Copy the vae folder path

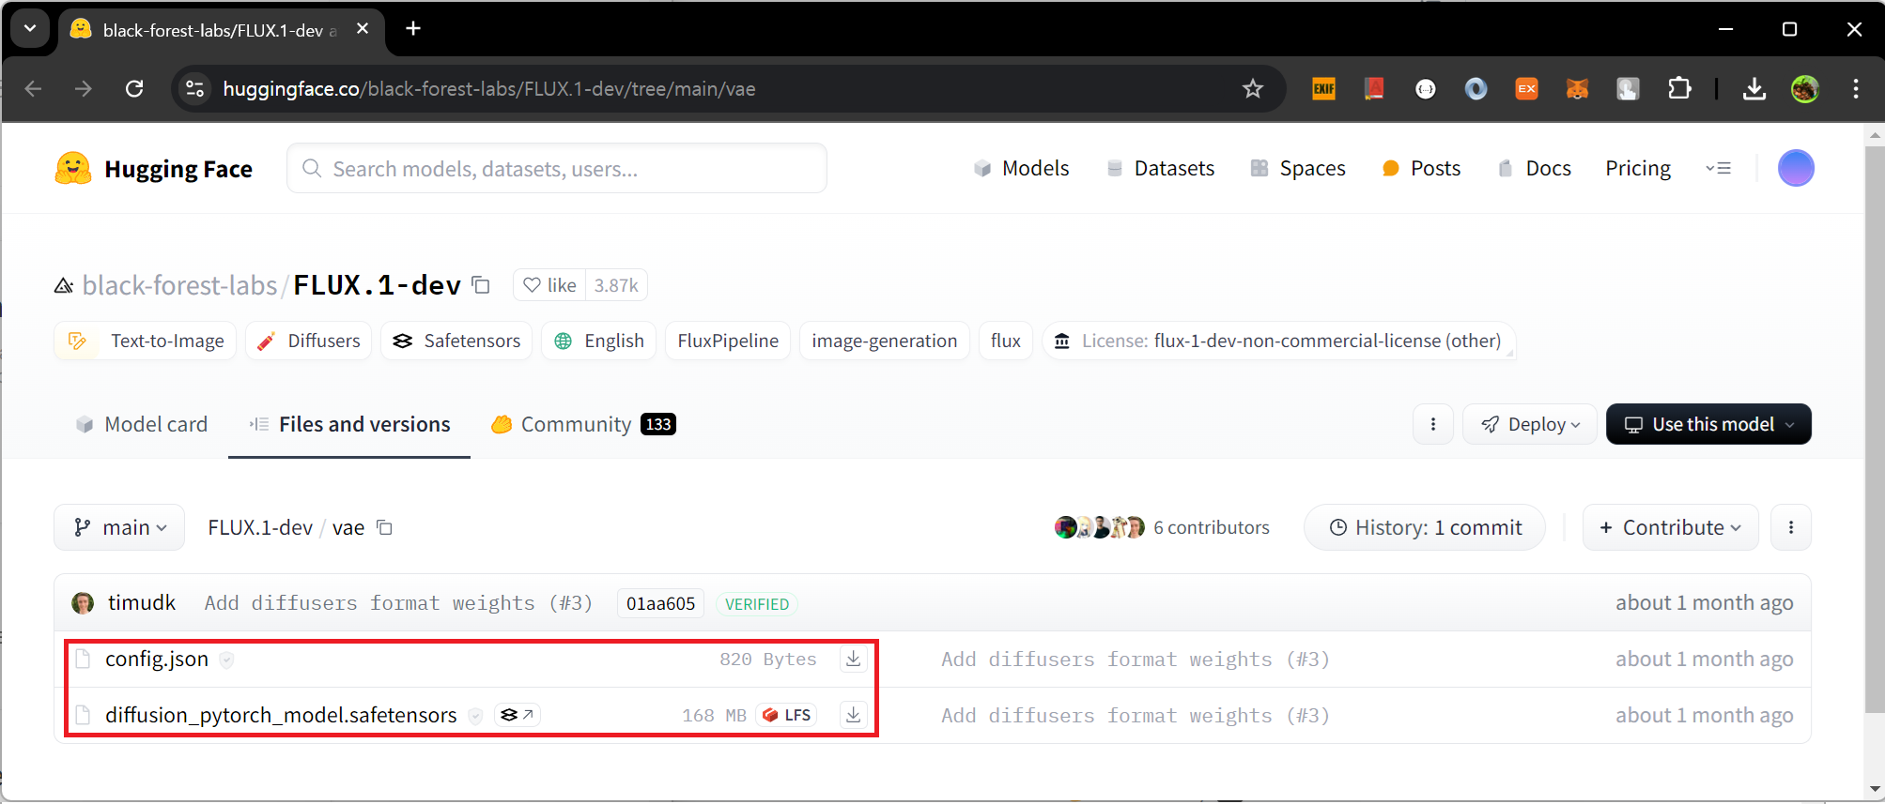[x=384, y=527]
